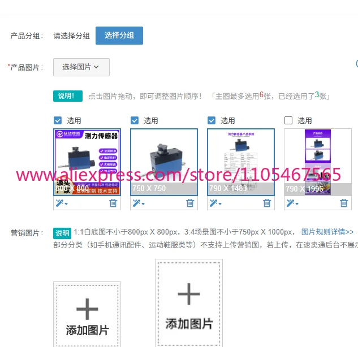
Task: Open the 选择图片 dropdown
Action: [81, 67]
